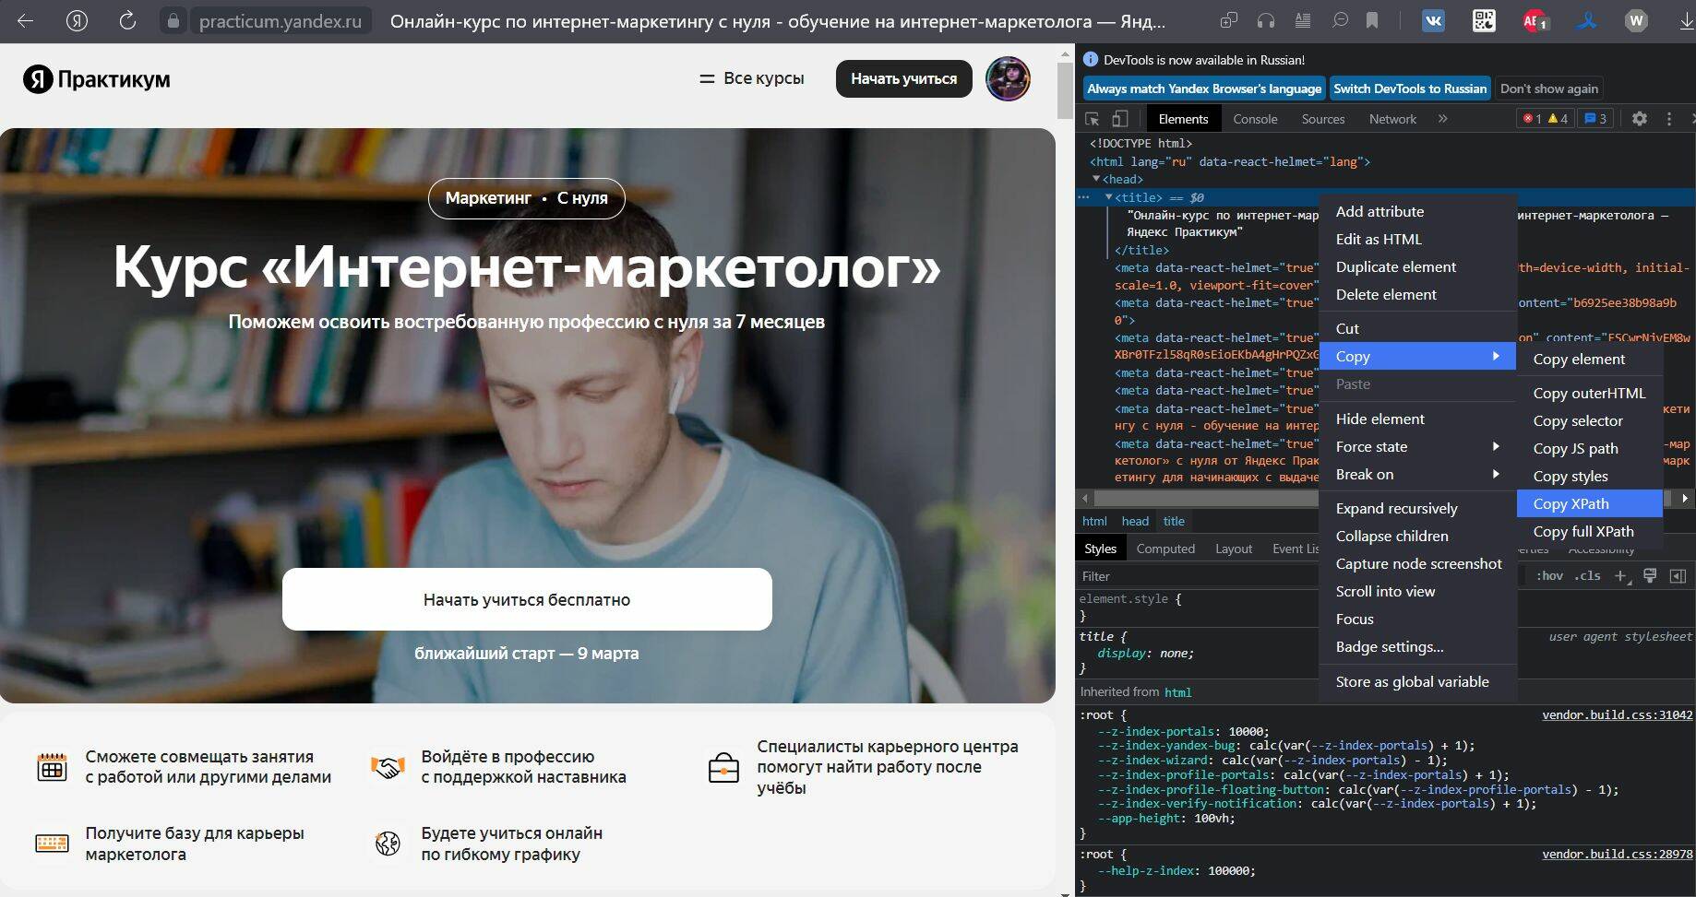
Task: Bookmark the page with the bookmark icon
Action: click(x=1372, y=20)
